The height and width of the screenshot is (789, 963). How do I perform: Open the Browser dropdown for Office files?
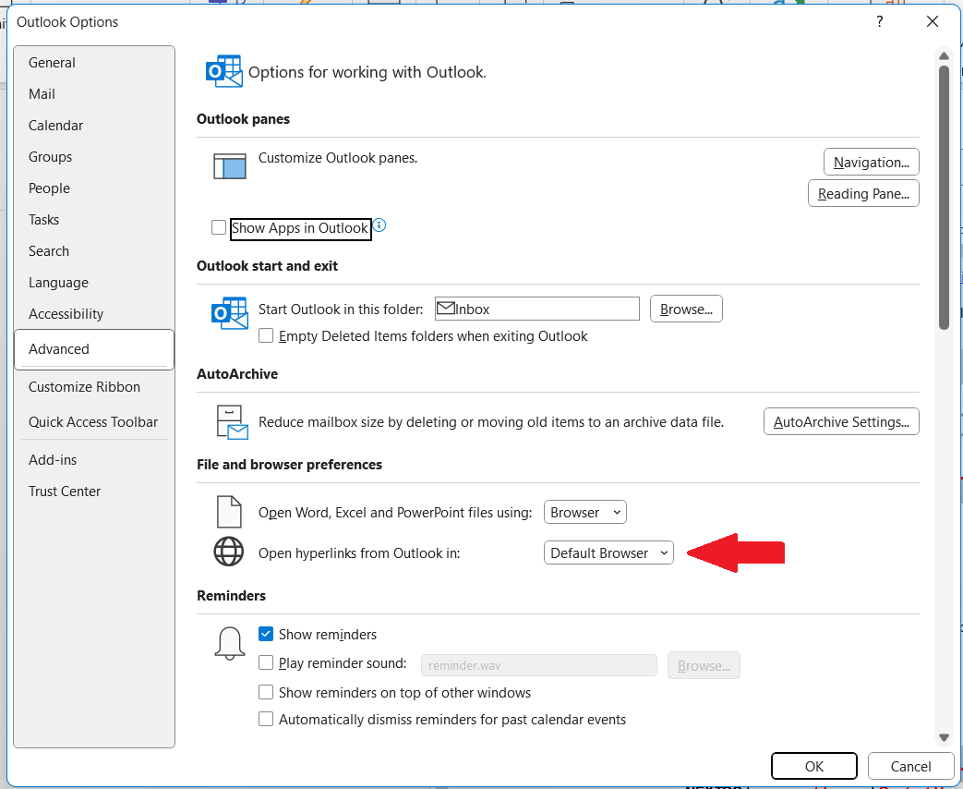click(x=584, y=512)
